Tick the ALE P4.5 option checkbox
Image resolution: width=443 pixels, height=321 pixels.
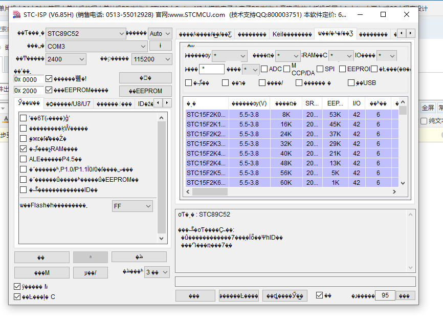pos(24,159)
